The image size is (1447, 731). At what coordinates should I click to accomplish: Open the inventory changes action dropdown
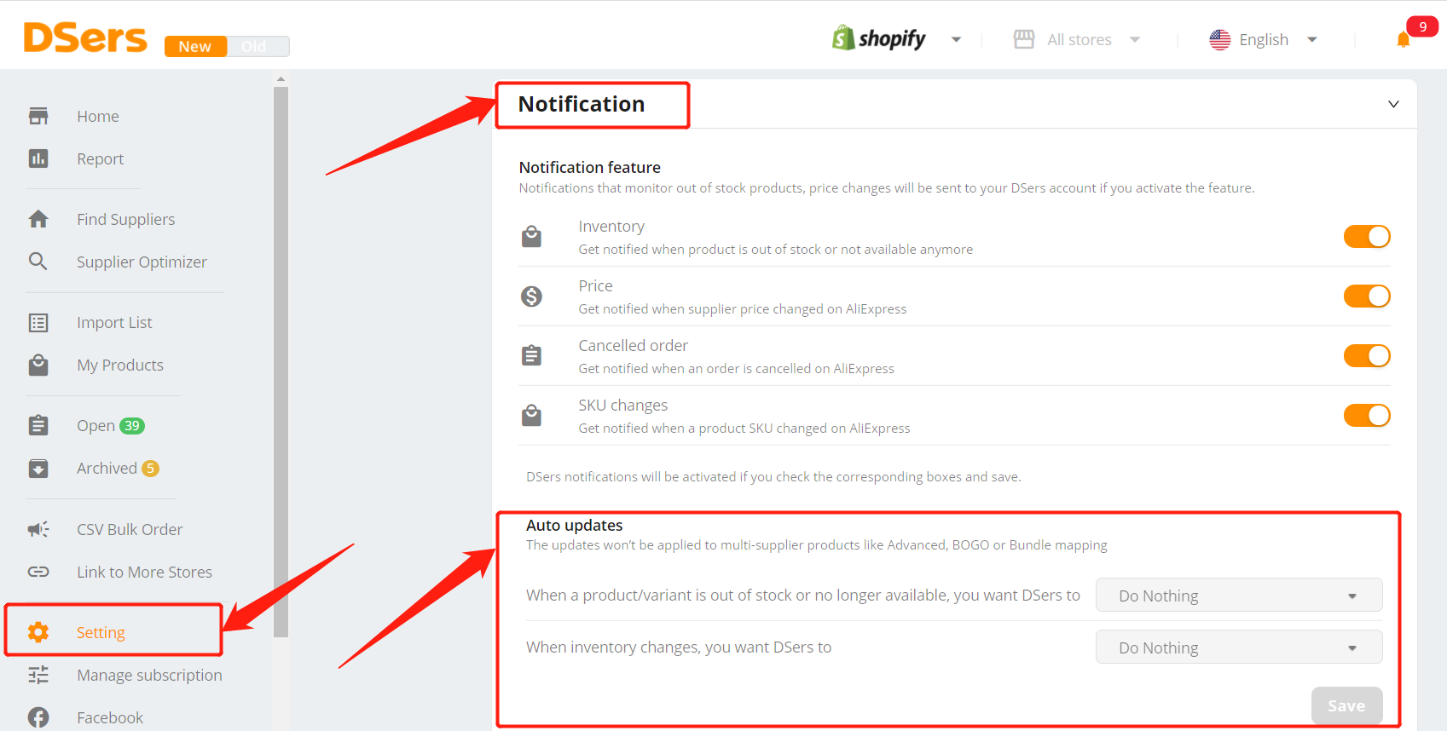[1239, 648]
